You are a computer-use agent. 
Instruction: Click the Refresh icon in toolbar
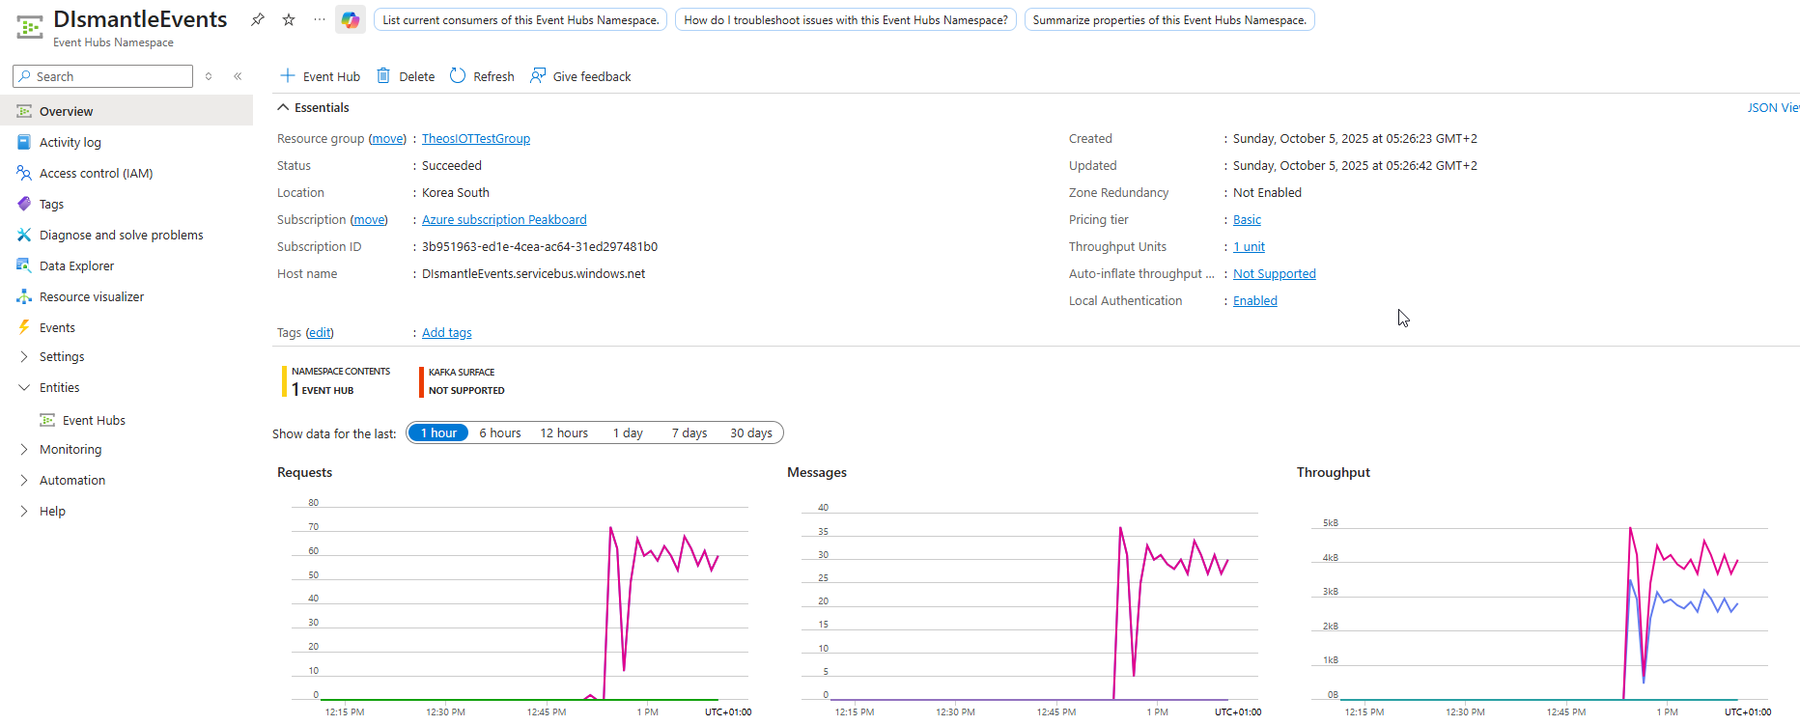tap(459, 76)
